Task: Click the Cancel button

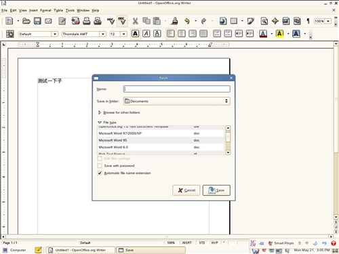Action: (x=186, y=190)
